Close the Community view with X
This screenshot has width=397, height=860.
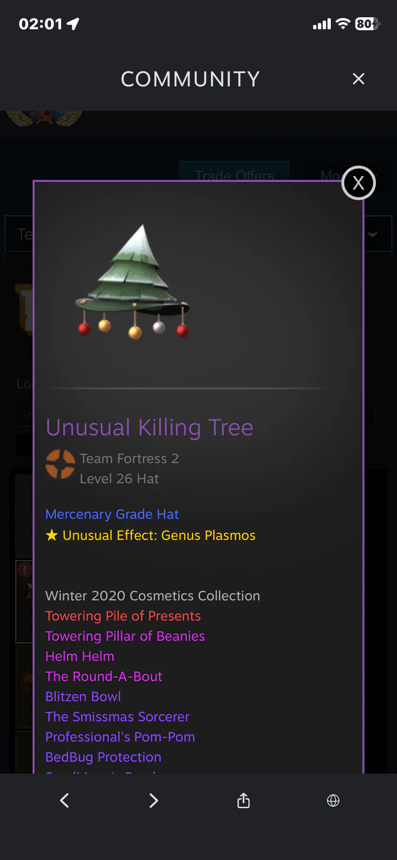tap(359, 79)
